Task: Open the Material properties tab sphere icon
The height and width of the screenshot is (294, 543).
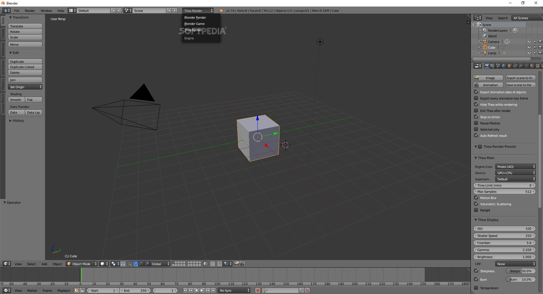Action: tap(532, 66)
